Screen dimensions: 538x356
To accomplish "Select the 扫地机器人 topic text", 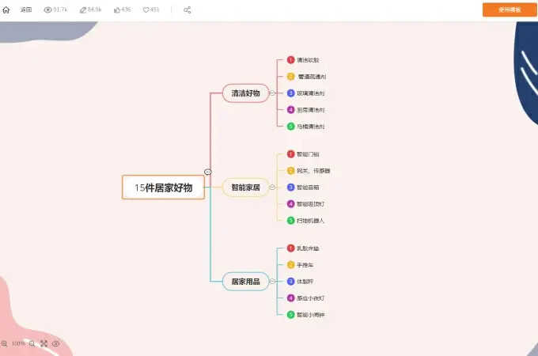I will tap(310, 221).
